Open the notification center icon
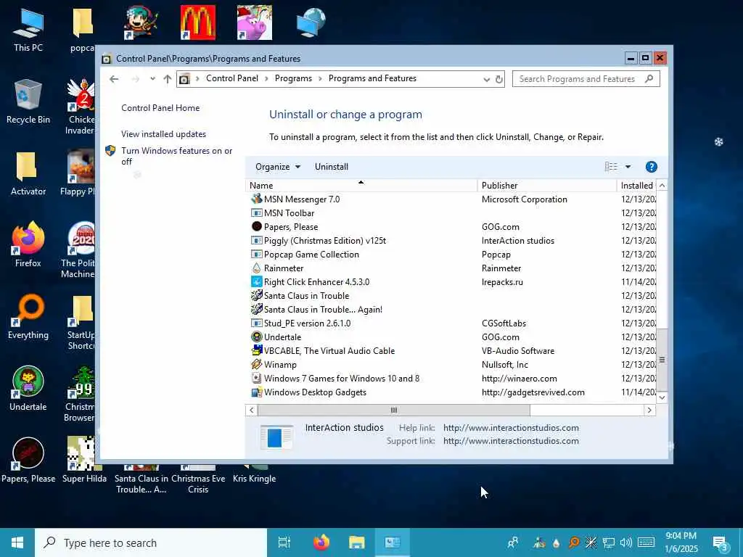 [x=720, y=542]
